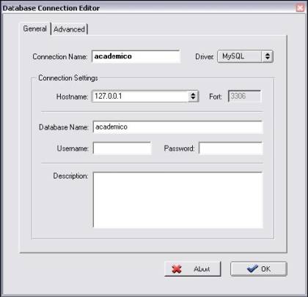Image resolution: width=308 pixels, height=297 pixels.
Task: Click the Port field showing 3306
Action: coord(244,96)
